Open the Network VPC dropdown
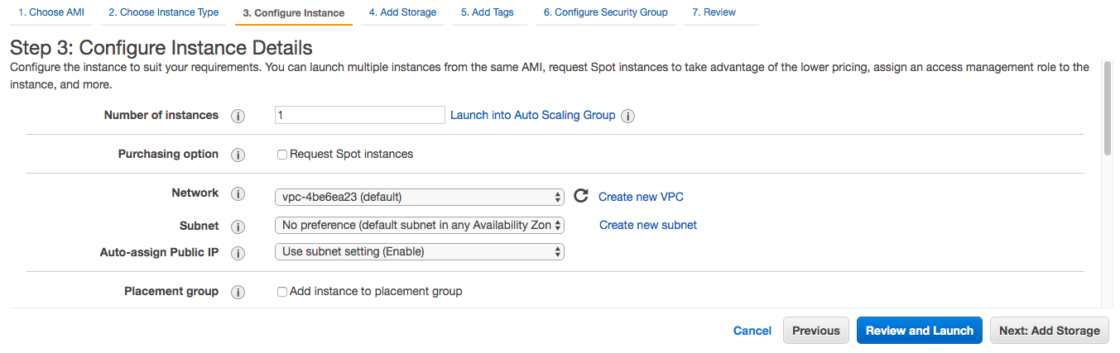Screen dimensions: 1120x353 (x=419, y=197)
